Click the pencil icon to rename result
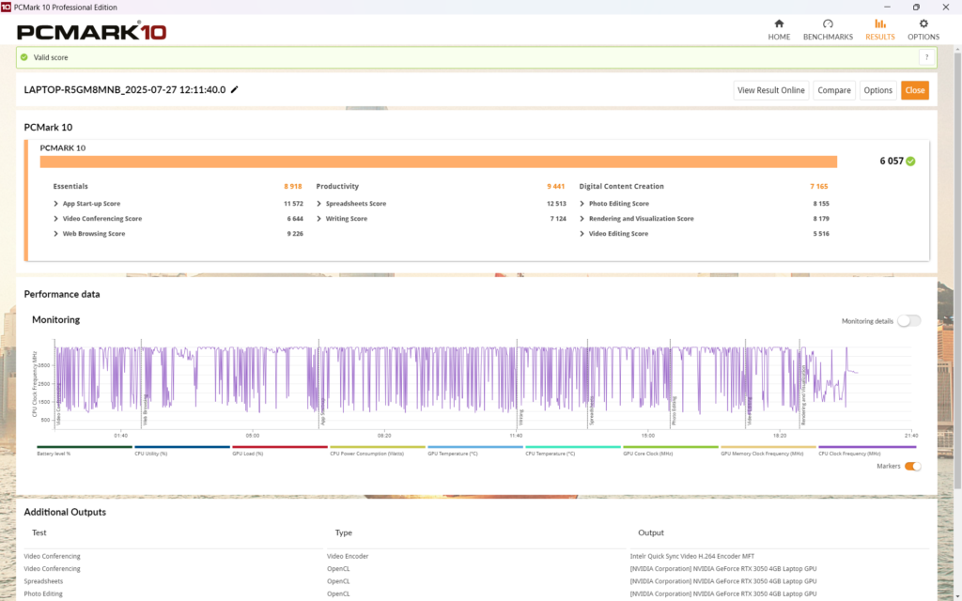Screen dimensions: 962x601 tap(235, 90)
